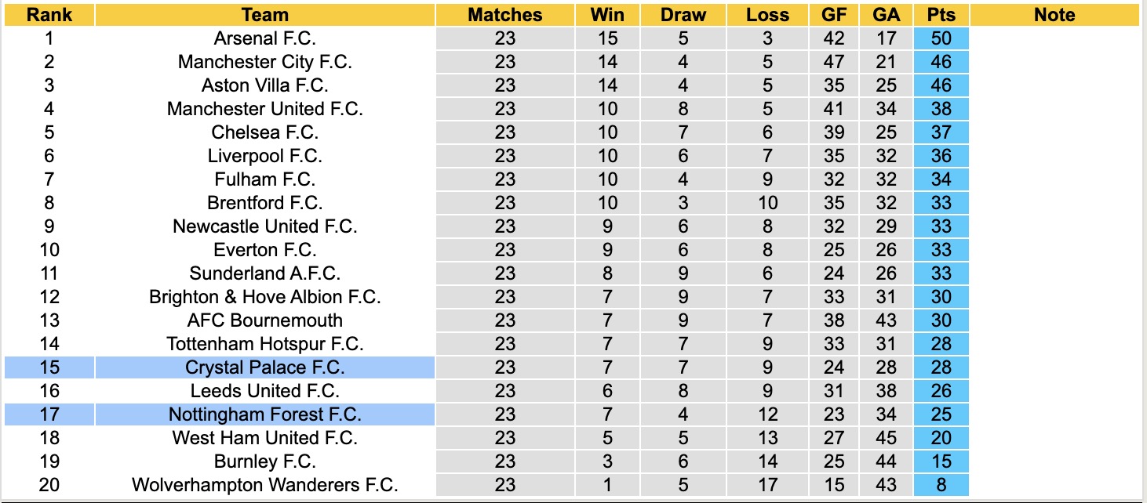Select the Note column header
Screen dimensions: 1147x503
point(1054,15)
